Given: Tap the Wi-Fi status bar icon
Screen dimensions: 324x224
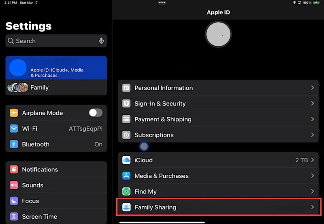Looking at the screenshot, I should click(294, 3).
